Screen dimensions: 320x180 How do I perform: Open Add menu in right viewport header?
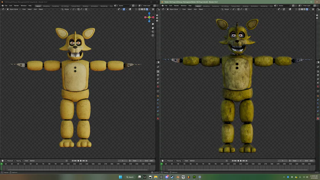tap(195, 9)
